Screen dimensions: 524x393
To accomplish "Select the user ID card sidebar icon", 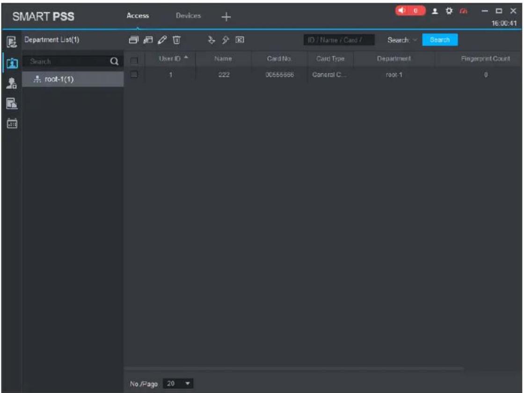I will point(12,63).
